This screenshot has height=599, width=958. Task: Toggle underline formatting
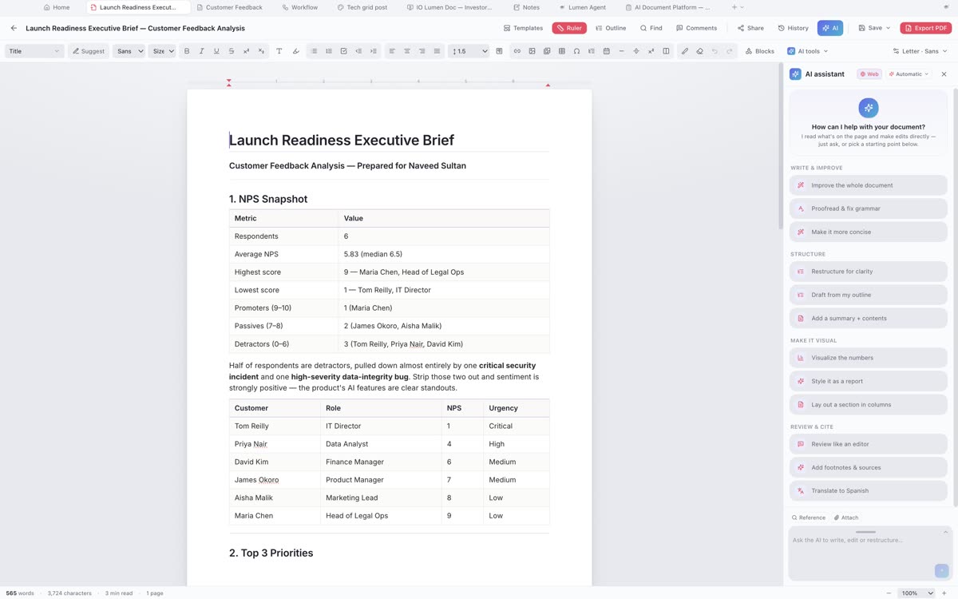(216, 51)
